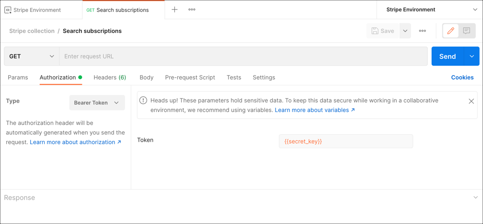Expand the Response panel chevron
Image resolution: width=483 pixels, height=224 pixels.
click(475, 198)
